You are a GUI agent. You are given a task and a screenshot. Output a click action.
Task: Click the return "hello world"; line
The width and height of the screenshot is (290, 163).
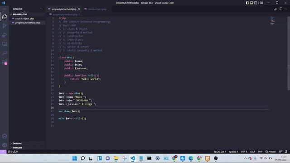pos(85,79)
